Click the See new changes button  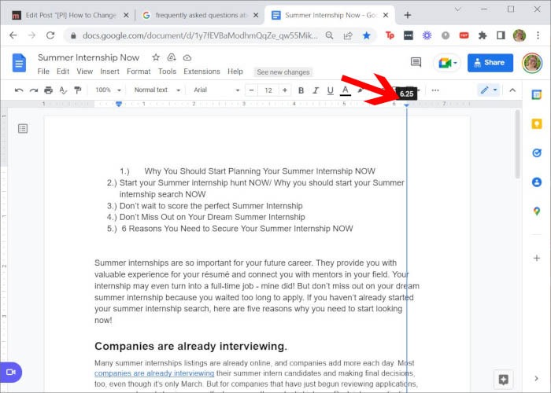283,72
